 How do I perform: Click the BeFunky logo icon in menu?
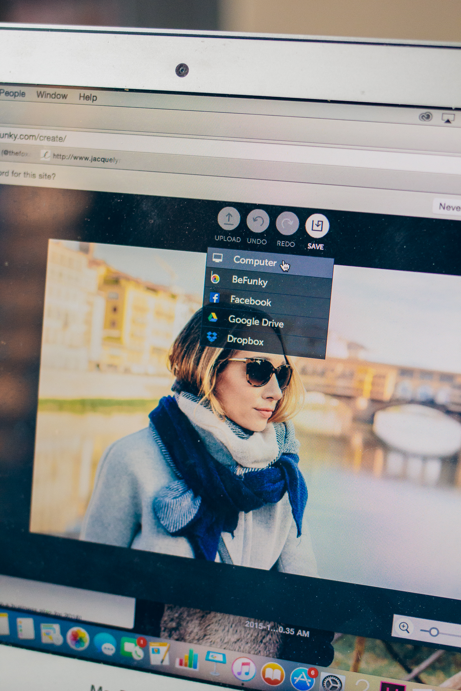point(215,278)
